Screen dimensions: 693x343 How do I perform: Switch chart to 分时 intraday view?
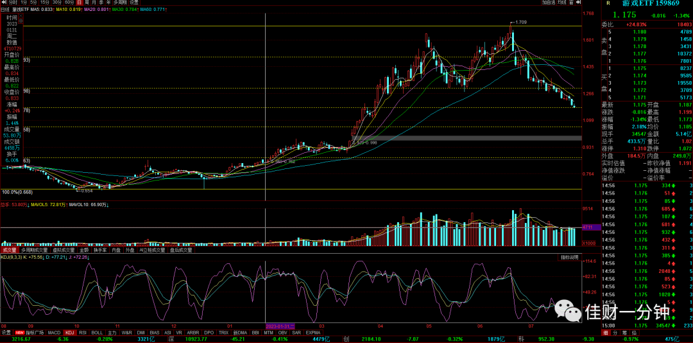(x=12, y=2)
